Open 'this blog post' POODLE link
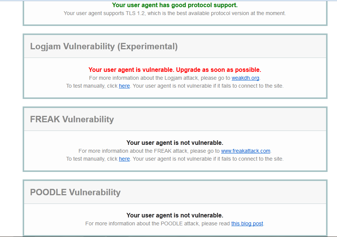Screen dimensions: 337x237 pos(247,223)
